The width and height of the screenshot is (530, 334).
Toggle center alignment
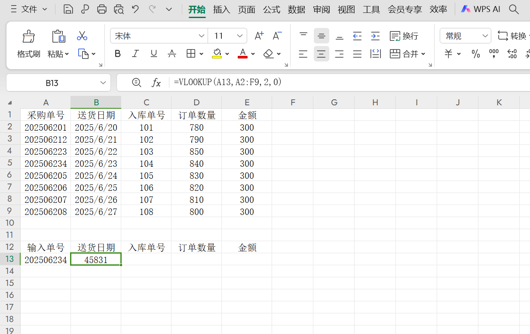tap(321, 53)
